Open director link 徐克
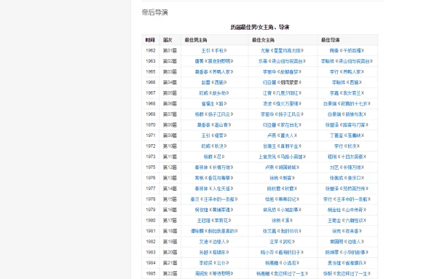The height and width of the screenshot is (279, 437). (336, 231)
